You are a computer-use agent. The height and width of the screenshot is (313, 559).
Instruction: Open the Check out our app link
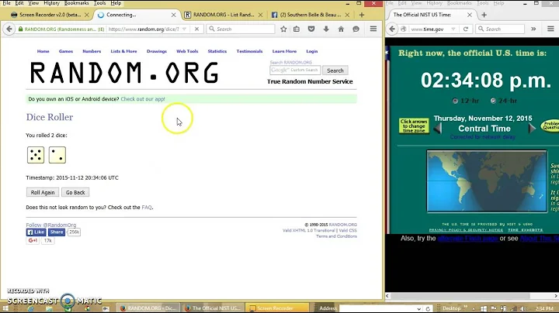pyautogui.click(x=143, y=99)
